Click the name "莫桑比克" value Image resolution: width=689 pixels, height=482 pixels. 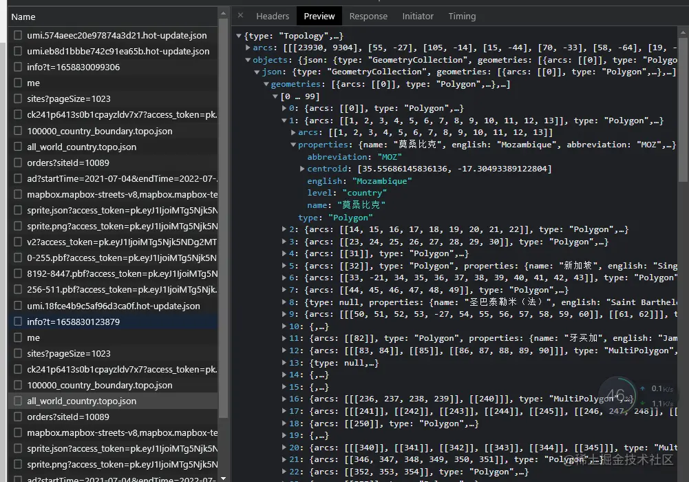[361, 205]
